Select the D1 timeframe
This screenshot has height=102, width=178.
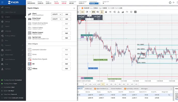(x=128, y=84)
